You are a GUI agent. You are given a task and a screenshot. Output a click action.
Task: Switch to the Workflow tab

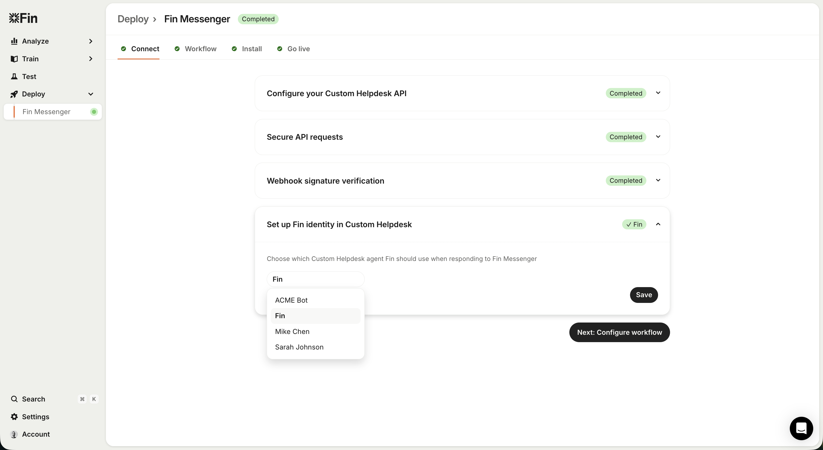pos(200,48)
